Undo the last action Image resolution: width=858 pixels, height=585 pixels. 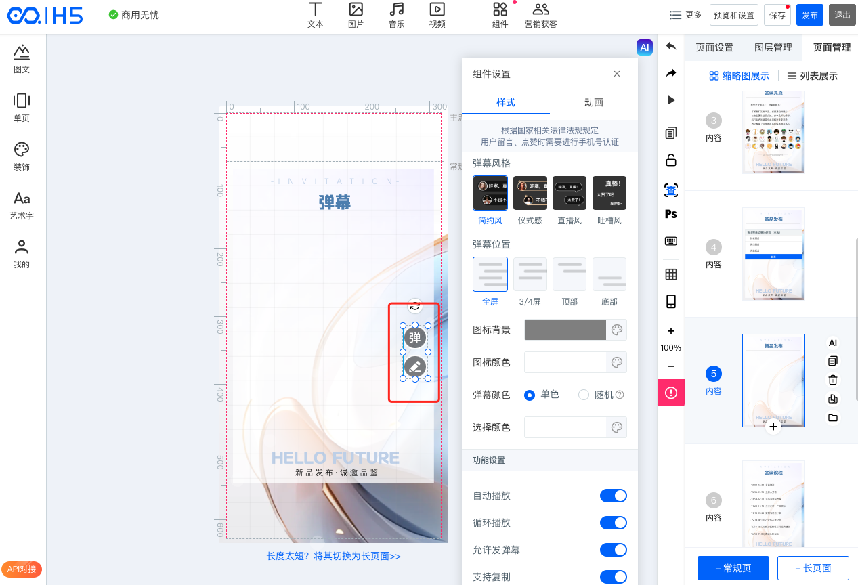pyautogui.click(x=671, y=46)
